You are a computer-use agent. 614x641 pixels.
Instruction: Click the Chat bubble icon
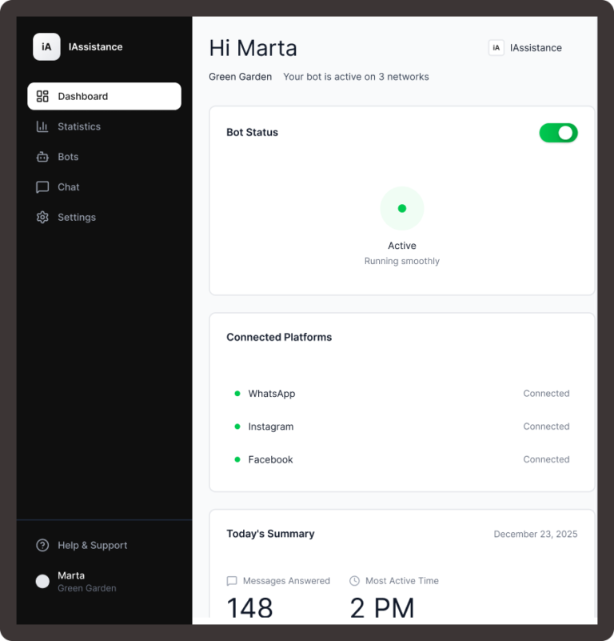pos(42,187)
